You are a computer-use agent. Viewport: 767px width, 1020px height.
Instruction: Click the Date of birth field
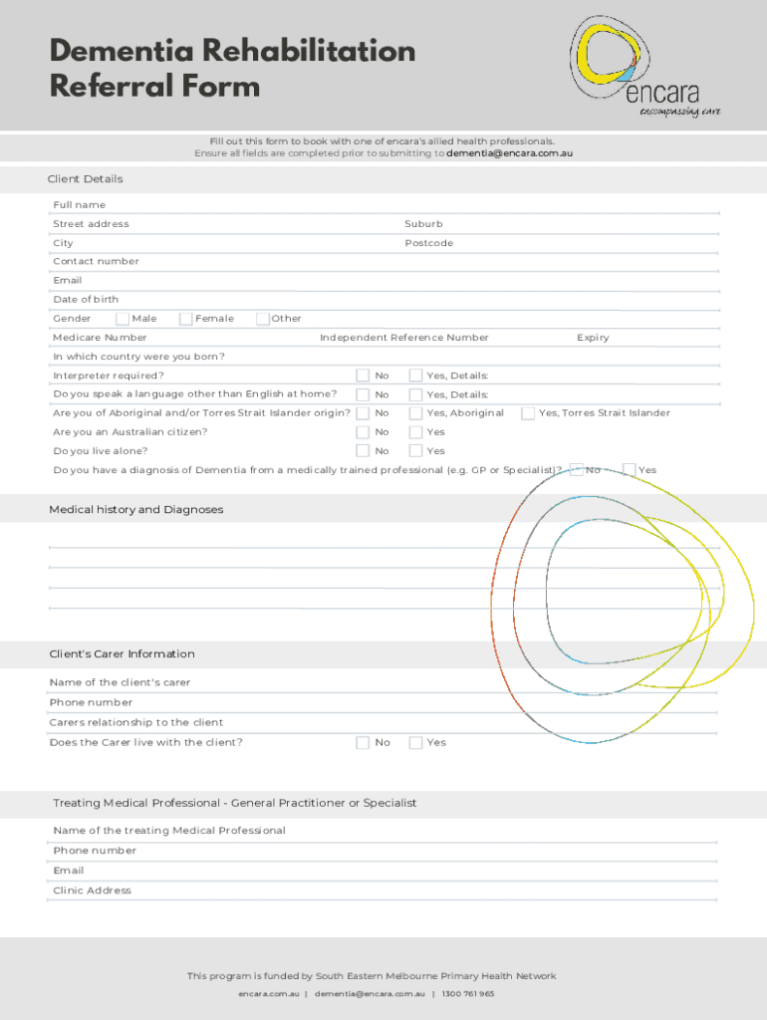pyautogui.click(x=398, y=300)
